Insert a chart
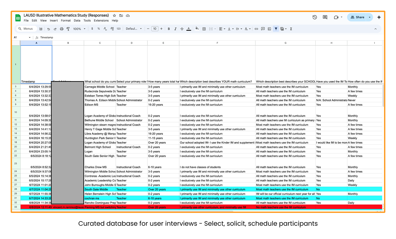This screenshot has height=239, width=396. [269, 29]
